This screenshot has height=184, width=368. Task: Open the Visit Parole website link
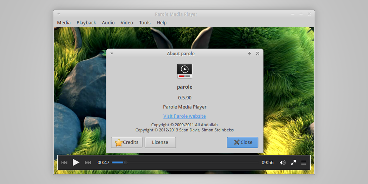(184, 116)
